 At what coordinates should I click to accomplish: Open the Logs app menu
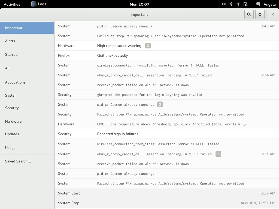coord(38,4)
